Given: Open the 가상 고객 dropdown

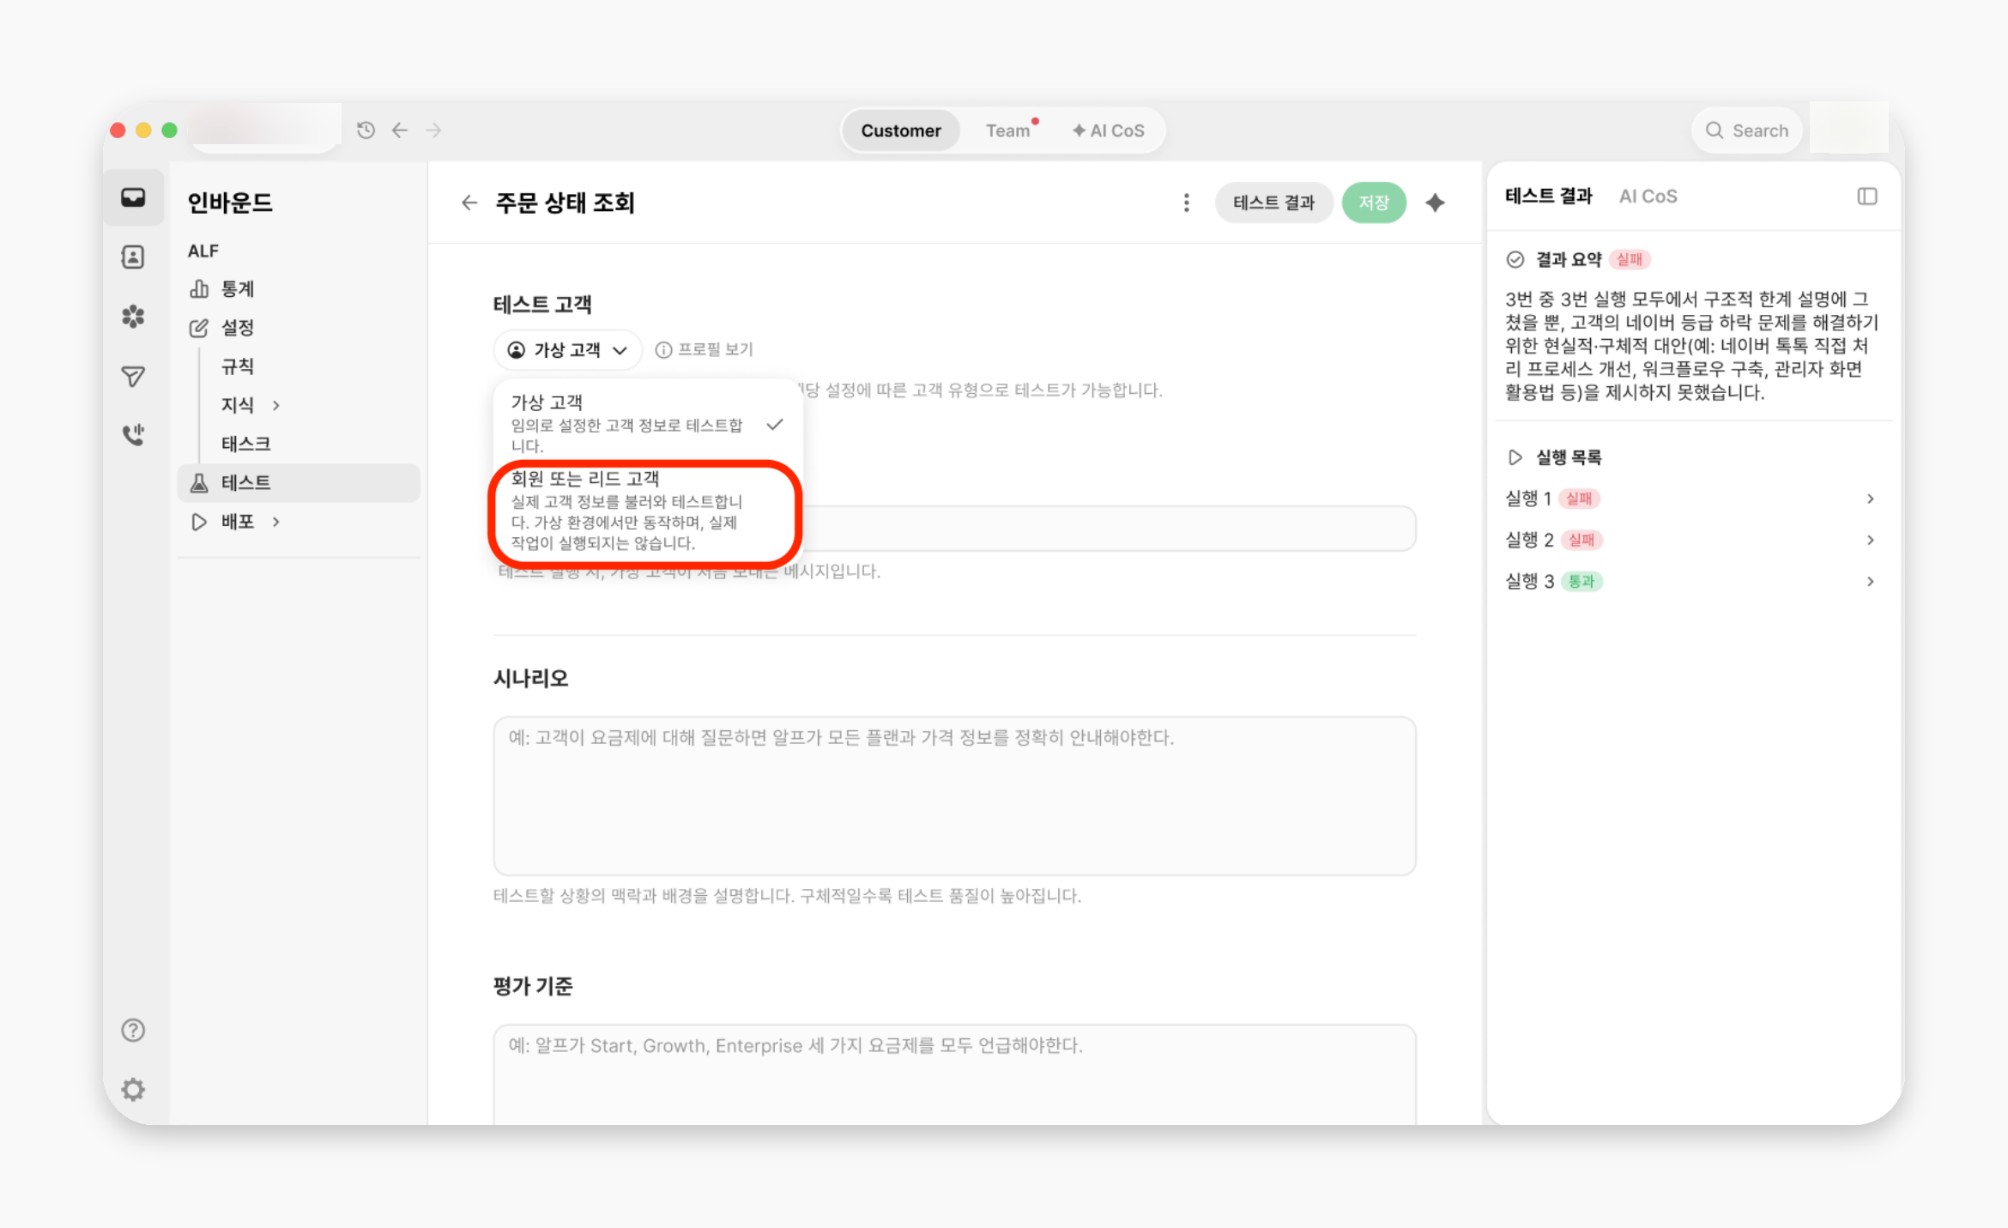Looking at the screenshot, I should pos(568,350).
